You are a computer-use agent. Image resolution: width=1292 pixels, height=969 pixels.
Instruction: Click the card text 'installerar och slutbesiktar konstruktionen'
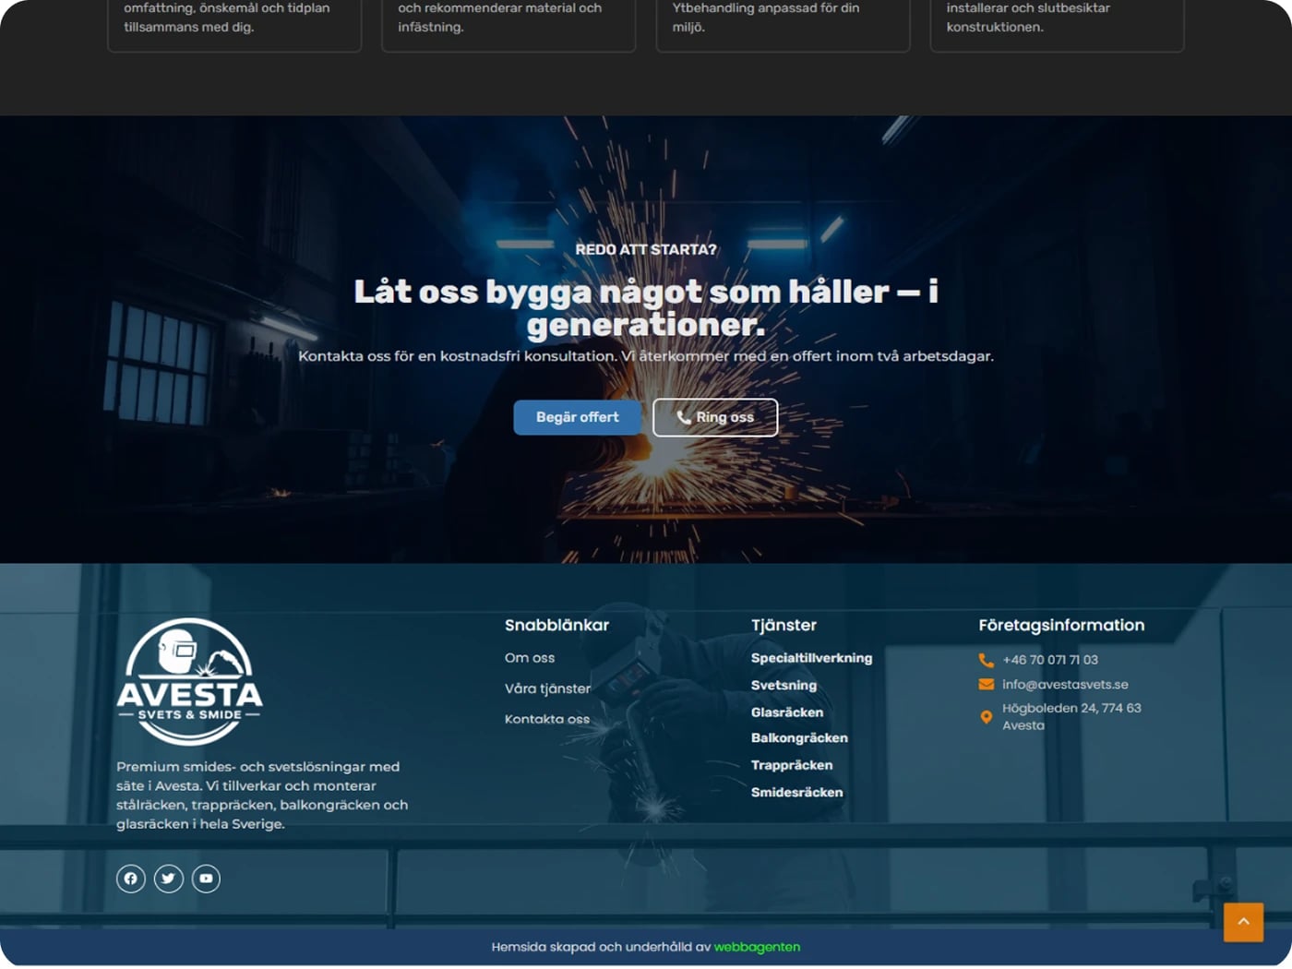(1028, 18)
